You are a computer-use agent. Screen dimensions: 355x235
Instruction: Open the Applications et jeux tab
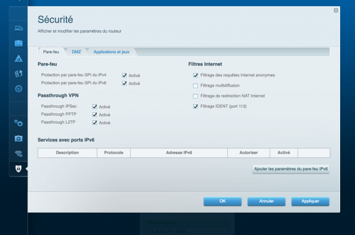[112, 52]
